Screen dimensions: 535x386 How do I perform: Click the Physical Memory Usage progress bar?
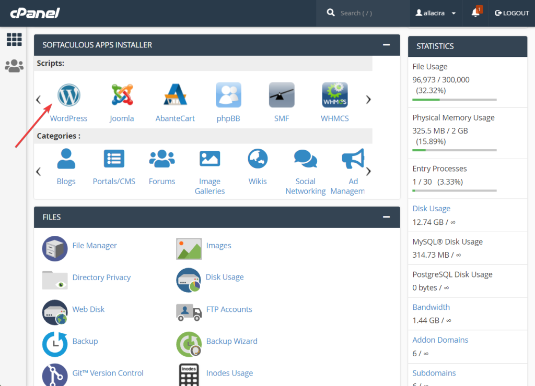455,150
